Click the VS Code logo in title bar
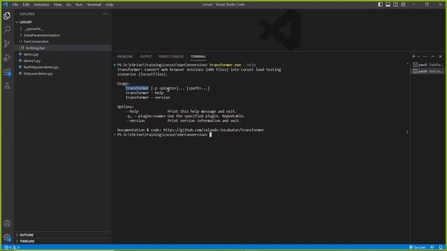The image size is (447, 251). click(x=6, y=4)
